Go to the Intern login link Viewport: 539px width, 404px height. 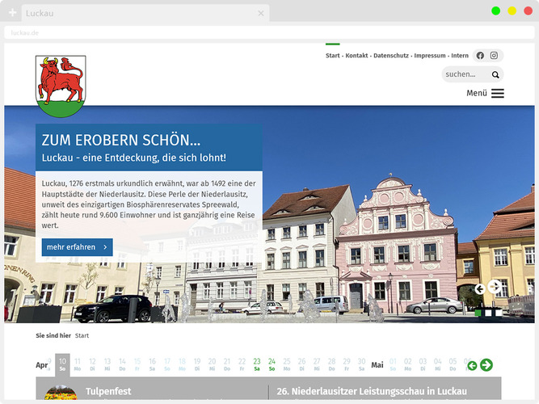460,56
